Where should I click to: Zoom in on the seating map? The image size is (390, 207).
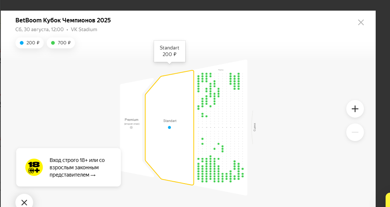click(355, 109)
